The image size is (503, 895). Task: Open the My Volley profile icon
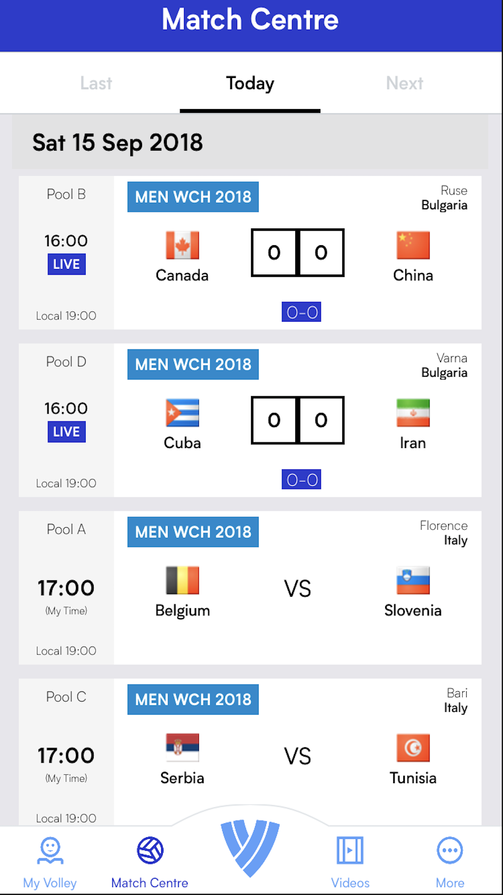click(50, 851)
